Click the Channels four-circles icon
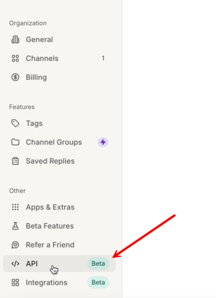The height and width of the screenshot is (298, 216). point(15,58)
